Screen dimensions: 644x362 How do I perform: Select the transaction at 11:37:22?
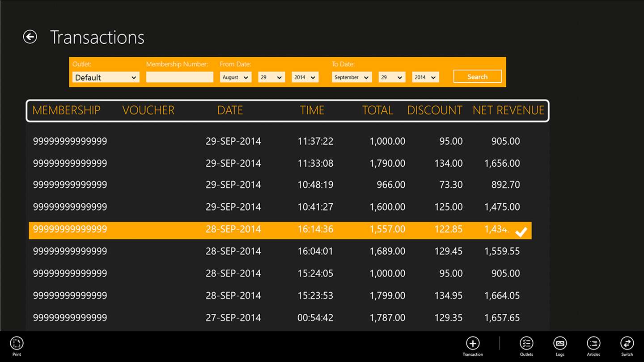[280, 141]
